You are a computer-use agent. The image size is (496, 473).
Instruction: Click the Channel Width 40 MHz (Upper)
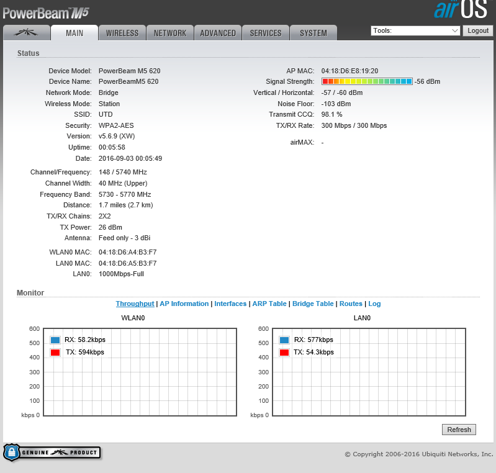[x=123, y=183]
